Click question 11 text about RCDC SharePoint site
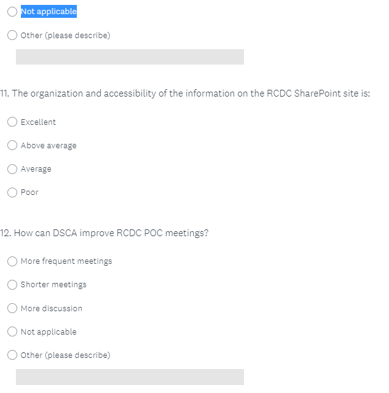Image resolution: width=389 pixels, height=393 pixels. pos(184,93)
